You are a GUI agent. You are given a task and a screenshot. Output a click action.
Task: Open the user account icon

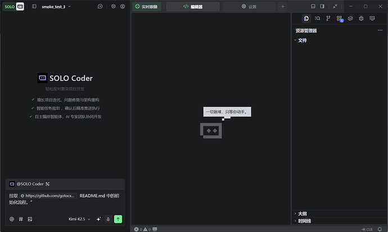point(123,6)
